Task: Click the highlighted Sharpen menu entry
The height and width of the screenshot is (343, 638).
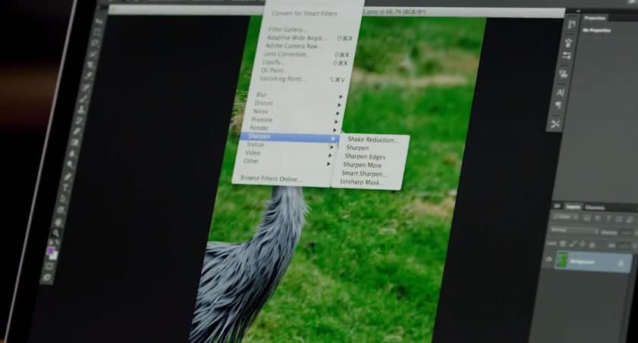Action: [289, 137]
